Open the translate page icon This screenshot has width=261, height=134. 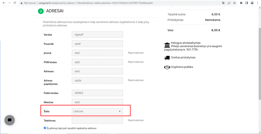tap(224, 3)
